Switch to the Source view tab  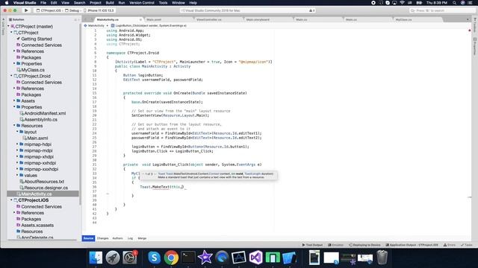pos(88,238)
